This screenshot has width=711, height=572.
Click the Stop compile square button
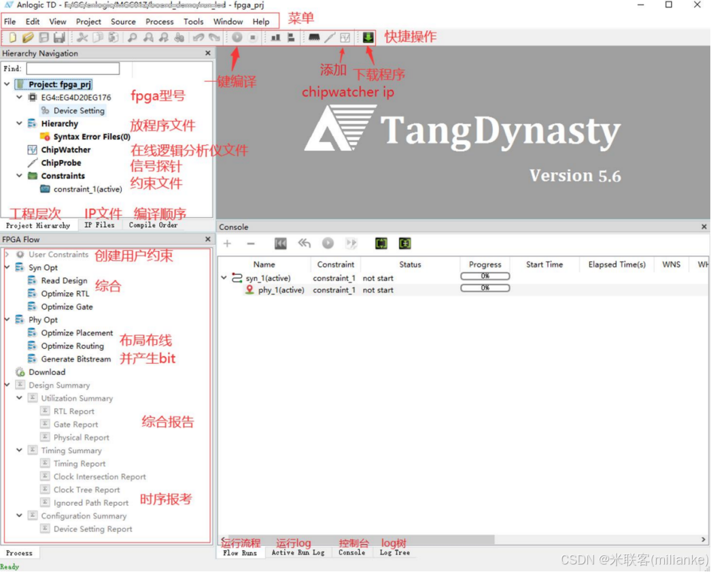point(253,37)
